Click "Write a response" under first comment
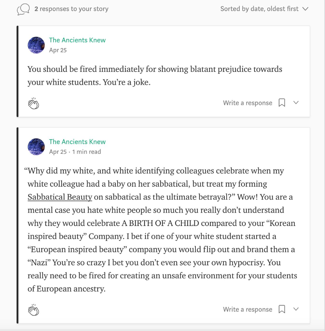This screenshot has width=325, height=331. 247,103
